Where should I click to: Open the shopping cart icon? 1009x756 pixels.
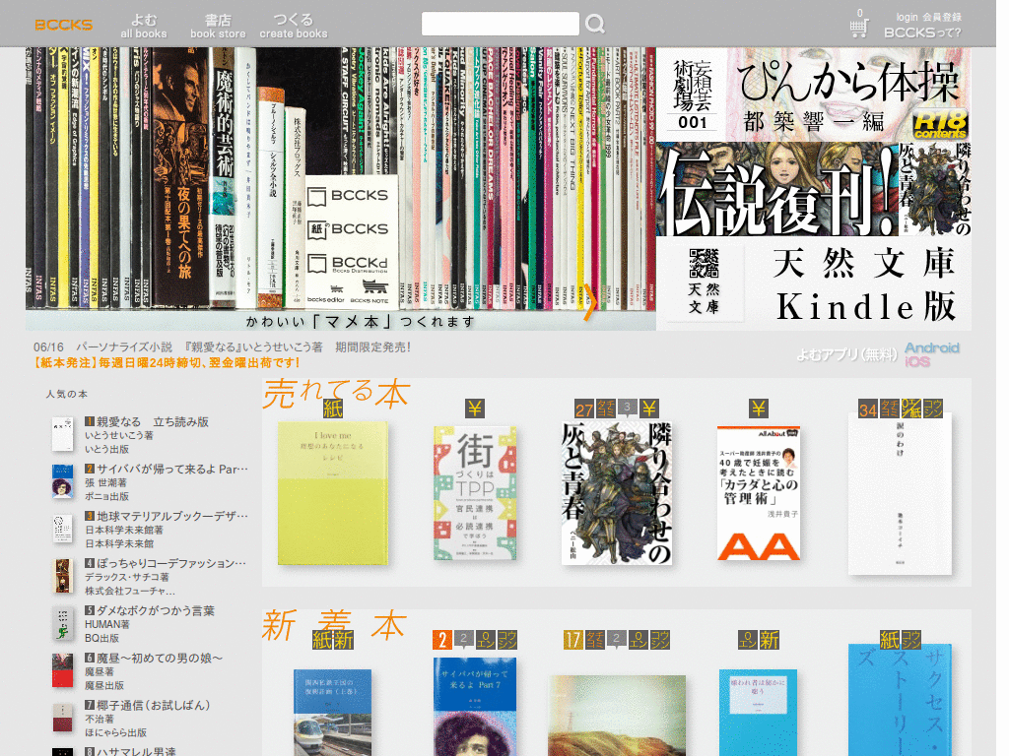tap(859, 27)
